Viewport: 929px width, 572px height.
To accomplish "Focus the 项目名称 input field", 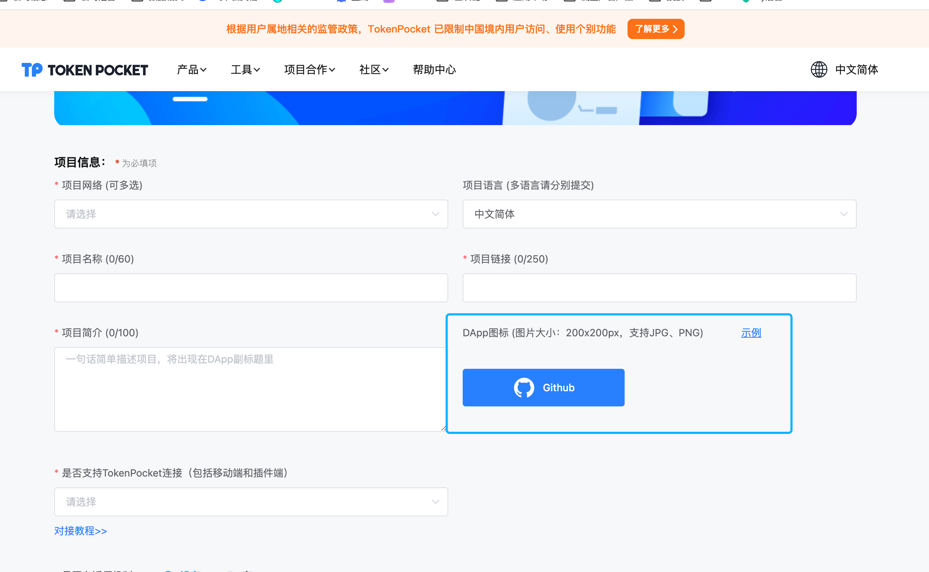I will 251,288.
